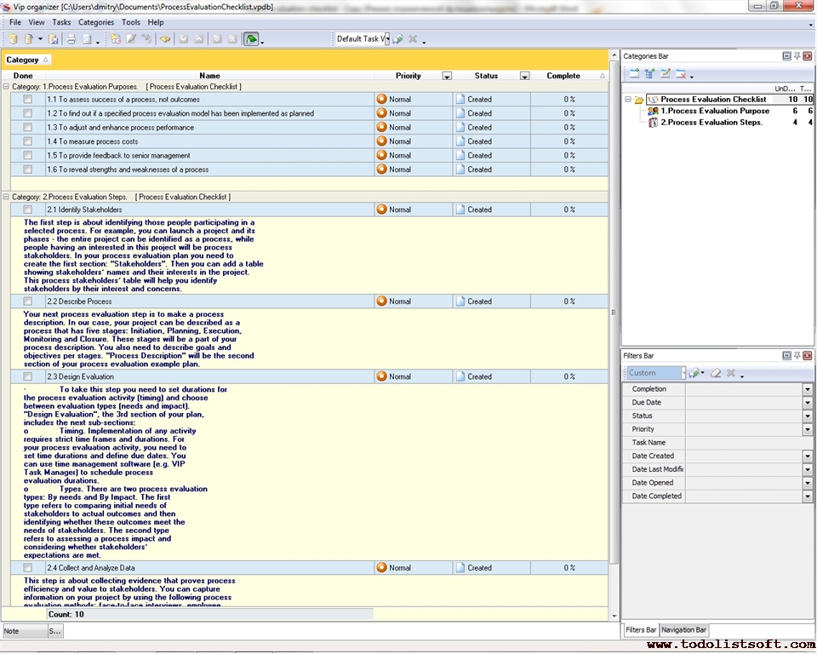Mark task 2.1 Identify Stakeholders as done
The image size is (817, 654).
tap(27, 209)
